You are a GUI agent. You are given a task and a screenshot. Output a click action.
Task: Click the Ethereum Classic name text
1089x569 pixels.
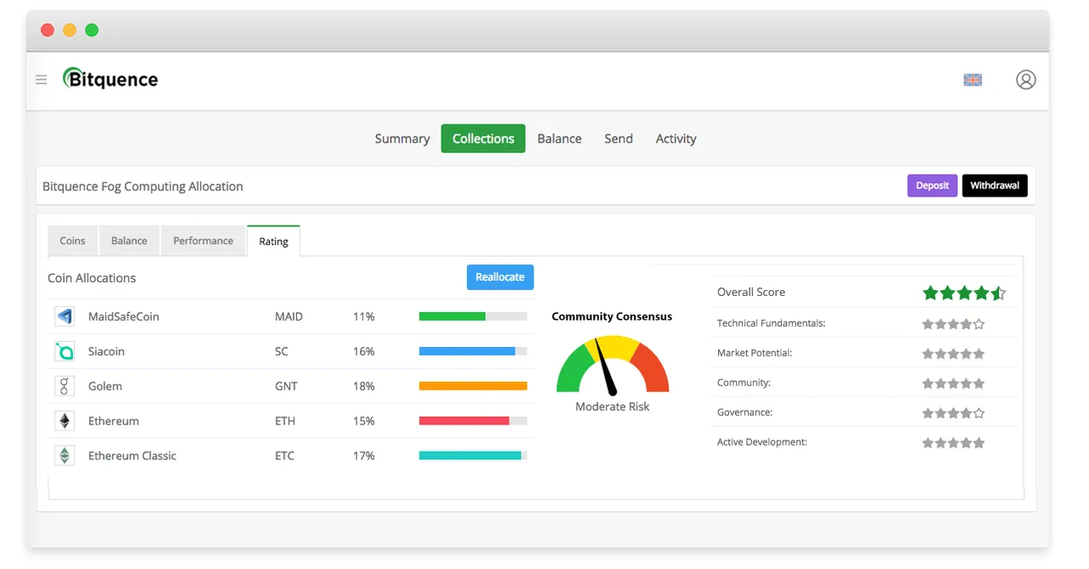coord(132,456)
